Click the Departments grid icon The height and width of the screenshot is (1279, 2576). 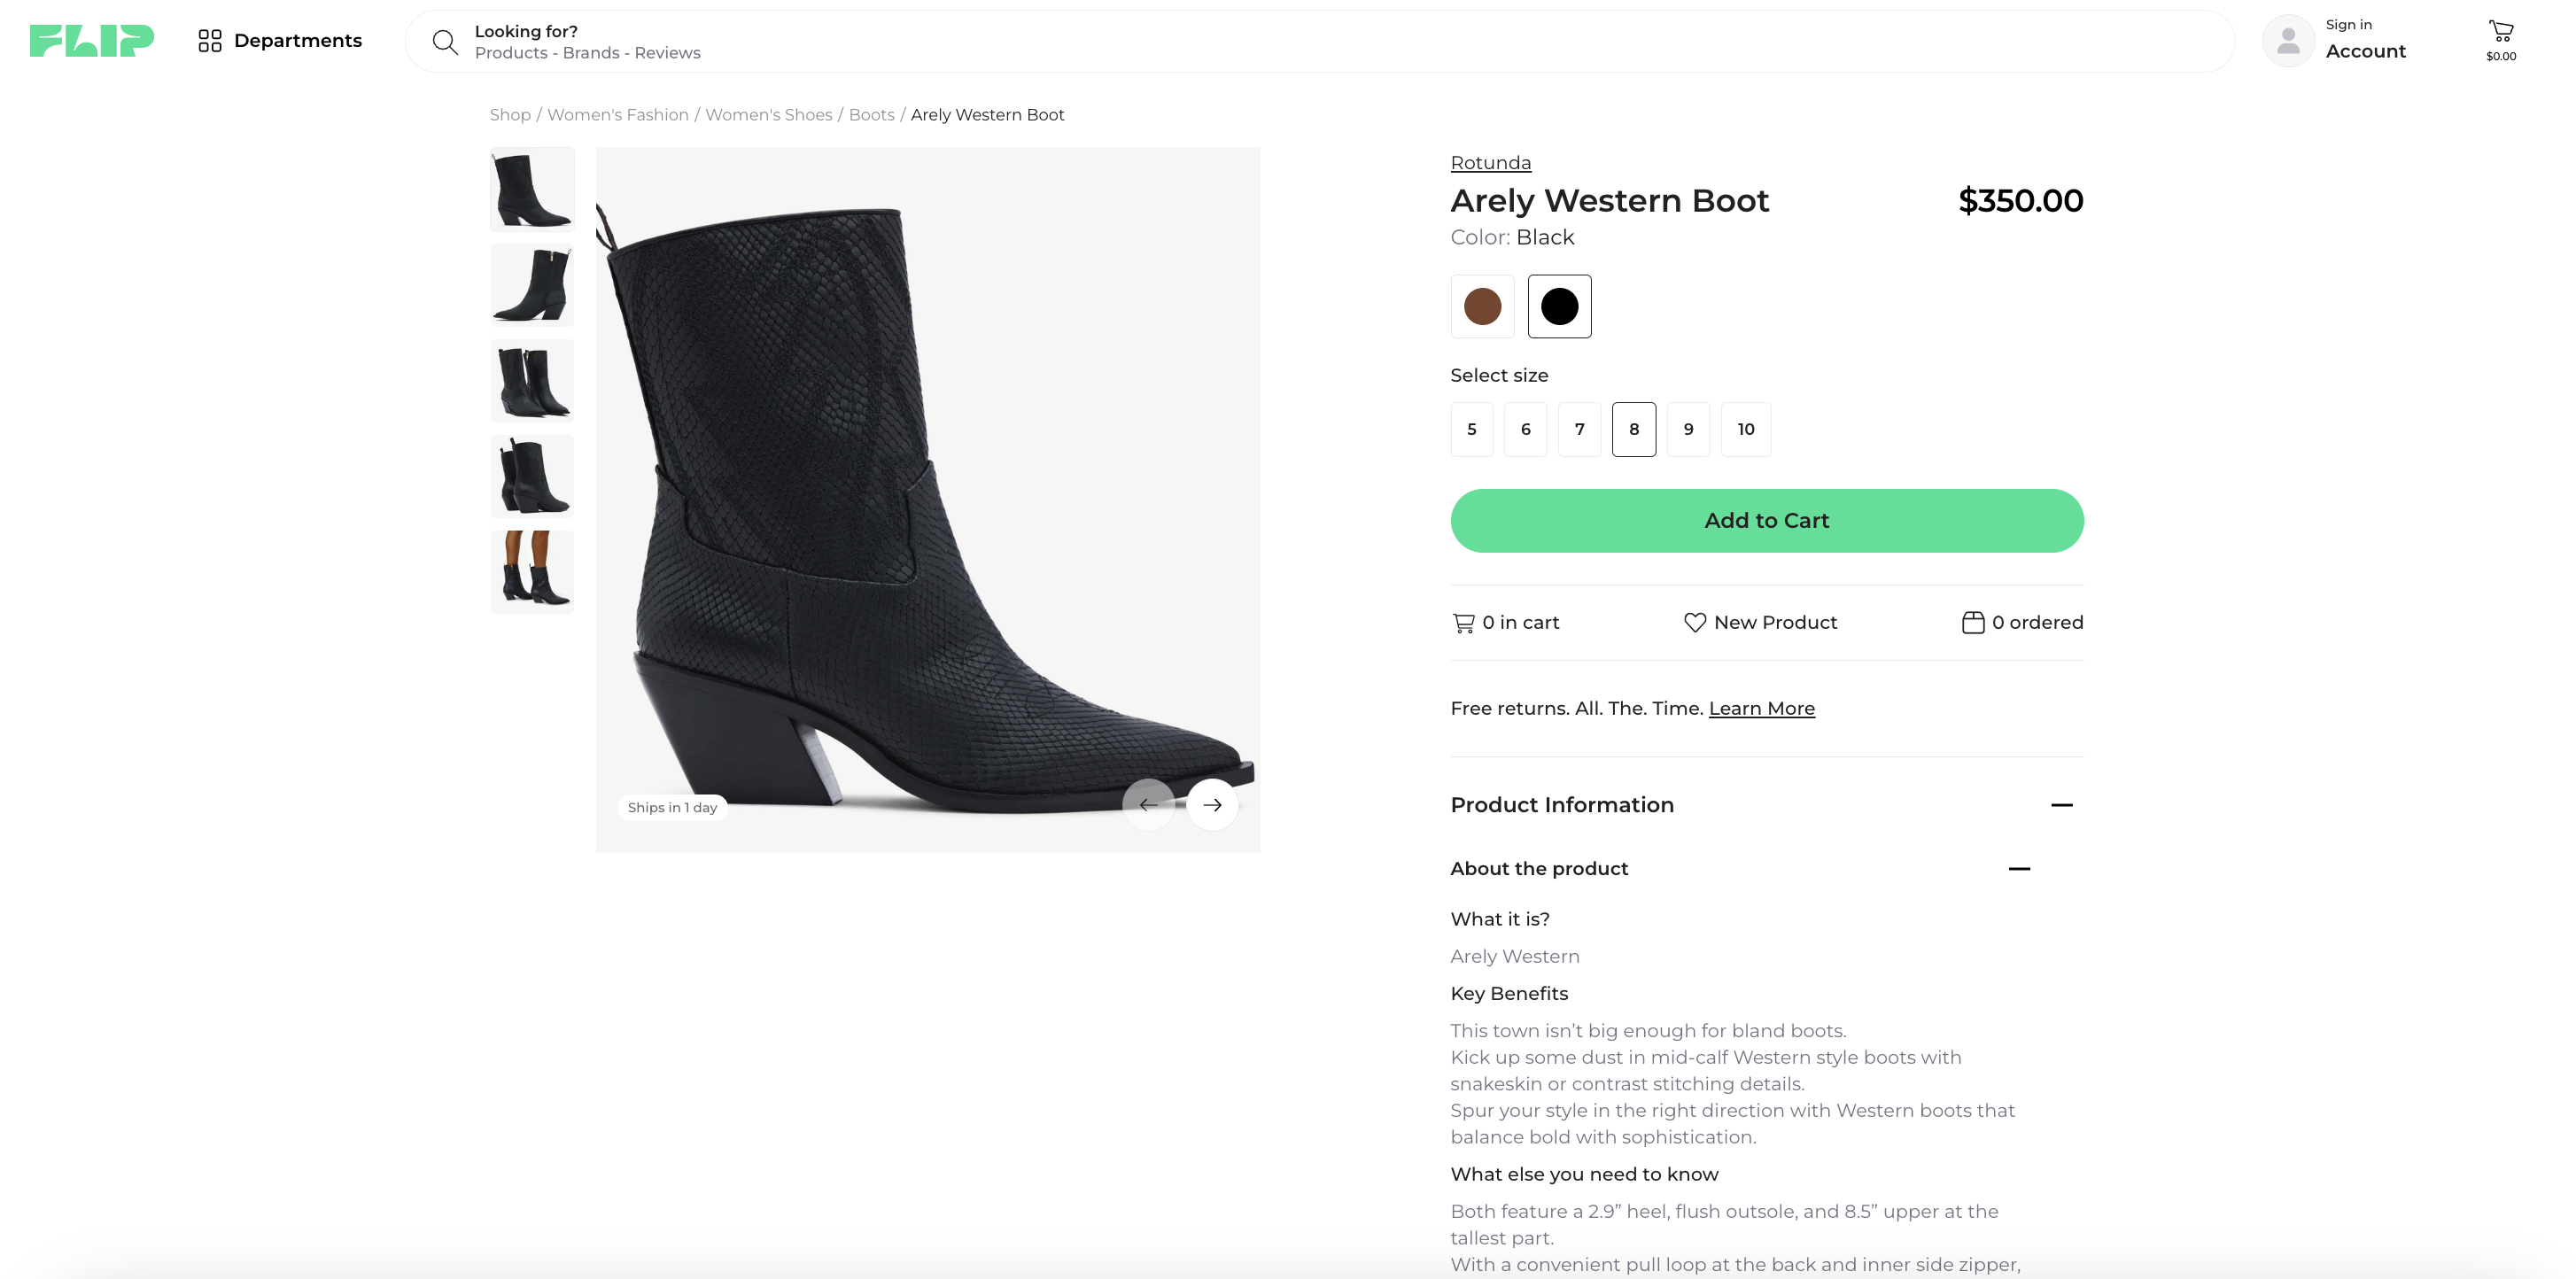209,41
